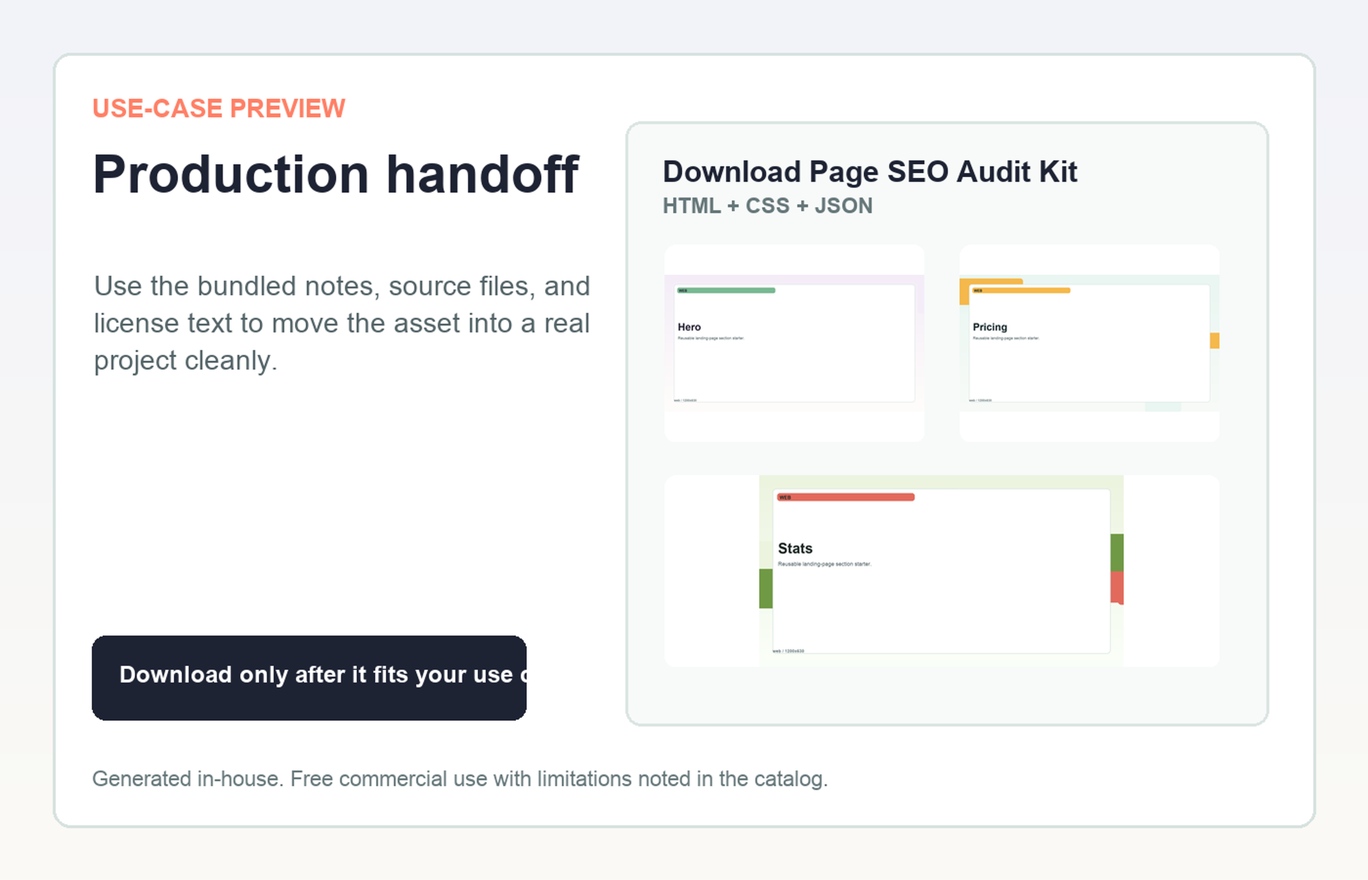Click the Download only after it fits button
This screenshot has height=880, width=1368.
coord(309,678)
